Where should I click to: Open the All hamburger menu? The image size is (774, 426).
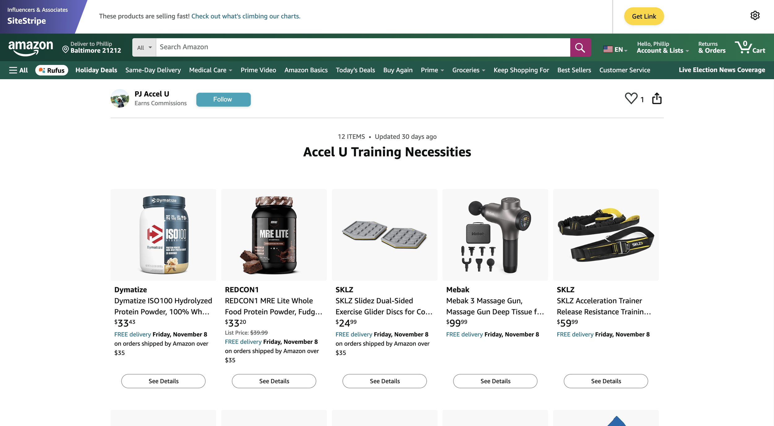[x=19, y=70]
